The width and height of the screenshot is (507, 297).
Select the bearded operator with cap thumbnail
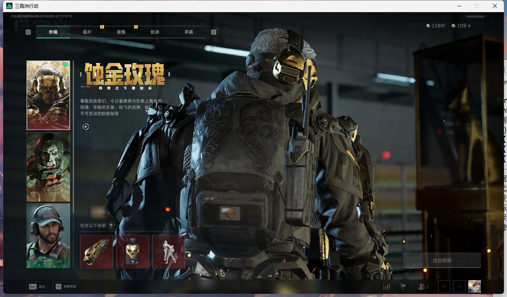pos(48,236)
